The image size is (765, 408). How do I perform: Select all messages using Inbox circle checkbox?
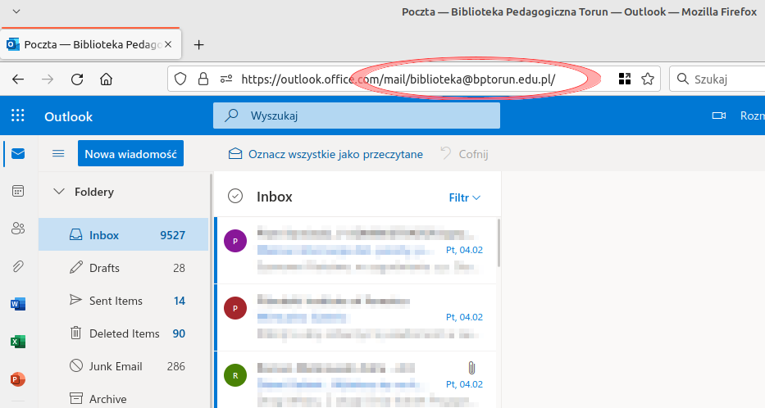click(235, 197)
